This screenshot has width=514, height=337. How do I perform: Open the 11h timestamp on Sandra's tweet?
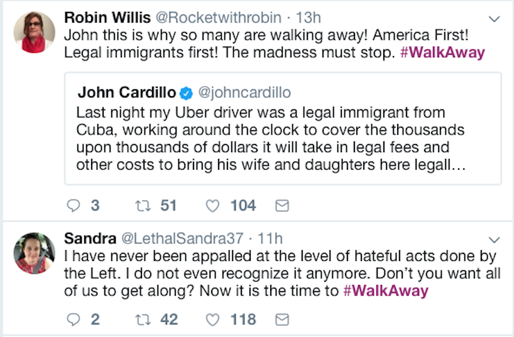270,238
